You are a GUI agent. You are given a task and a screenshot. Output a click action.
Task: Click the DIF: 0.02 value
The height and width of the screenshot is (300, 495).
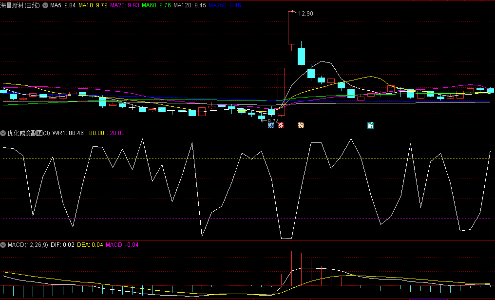pyautogui.click(x=62, y=245)
